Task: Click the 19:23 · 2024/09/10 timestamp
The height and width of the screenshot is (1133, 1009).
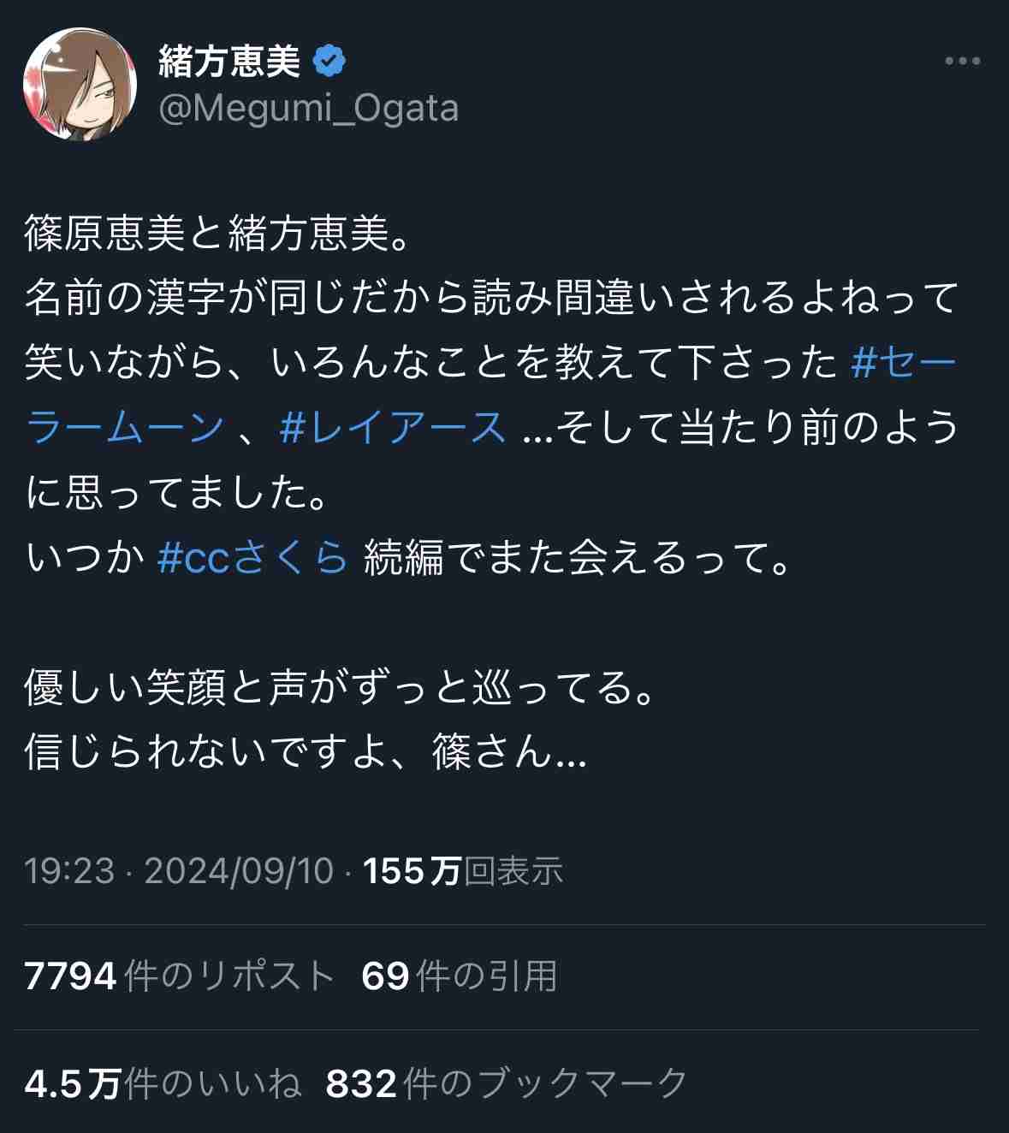Action: click(x=179, y=871)
